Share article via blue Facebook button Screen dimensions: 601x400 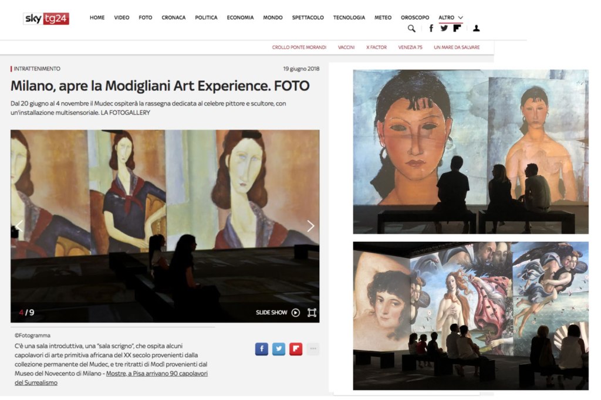tap(262, 349)
